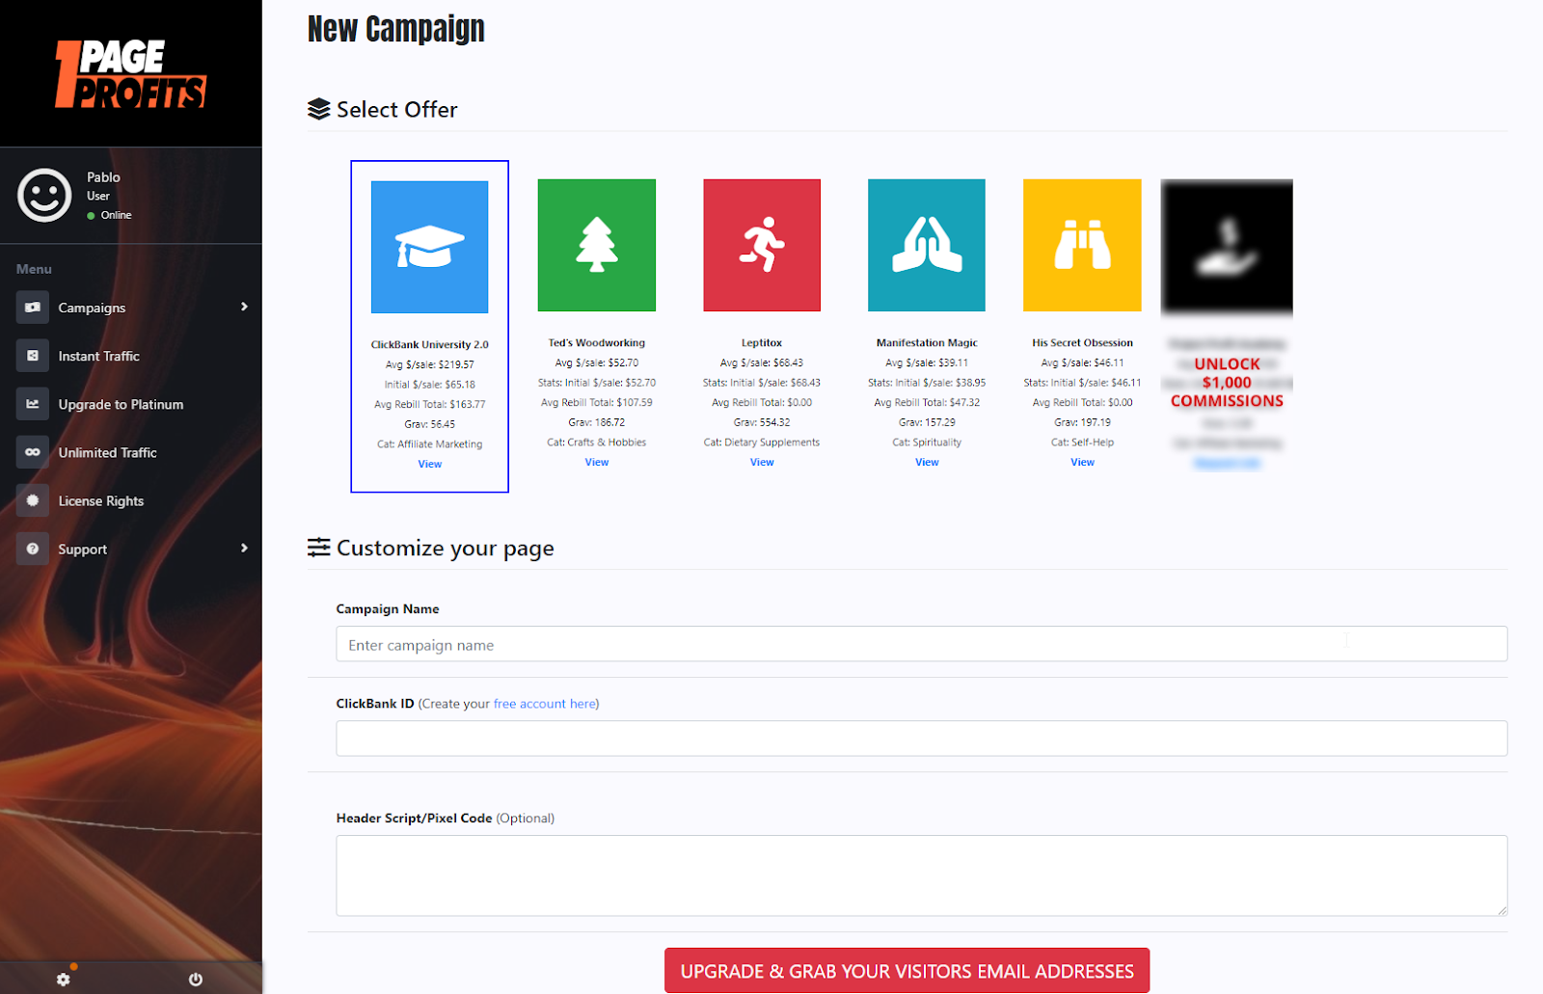Click View link under His Secret Obsession
The width and height of the screenshot is (1543, 994).
[x=1082, y=462]
